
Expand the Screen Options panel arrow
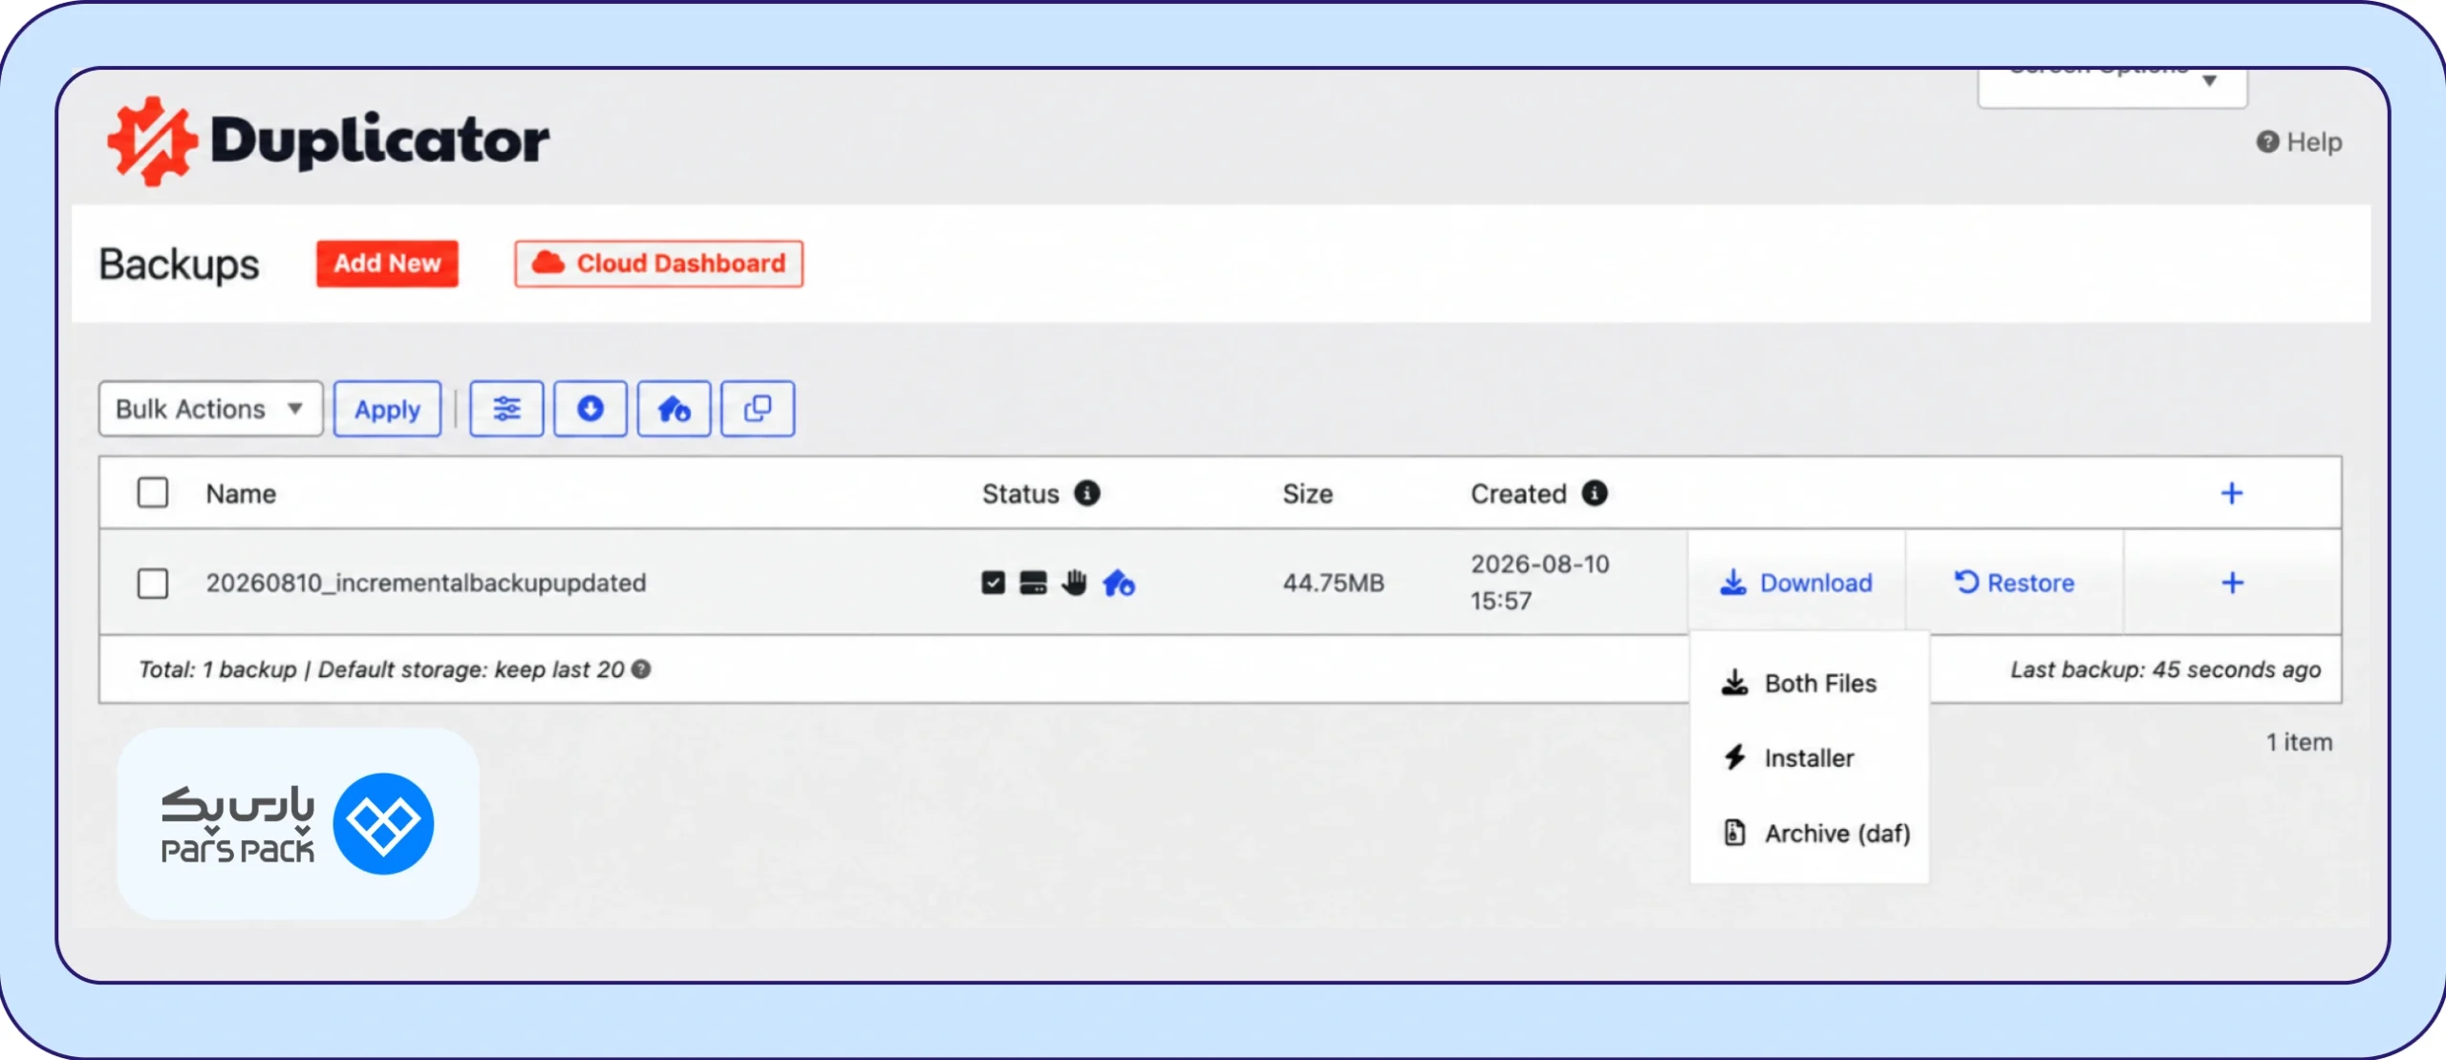point(2210,81)
